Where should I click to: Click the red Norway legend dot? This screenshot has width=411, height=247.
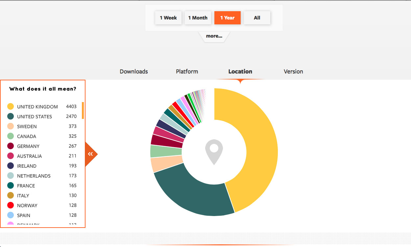point(11,205)
